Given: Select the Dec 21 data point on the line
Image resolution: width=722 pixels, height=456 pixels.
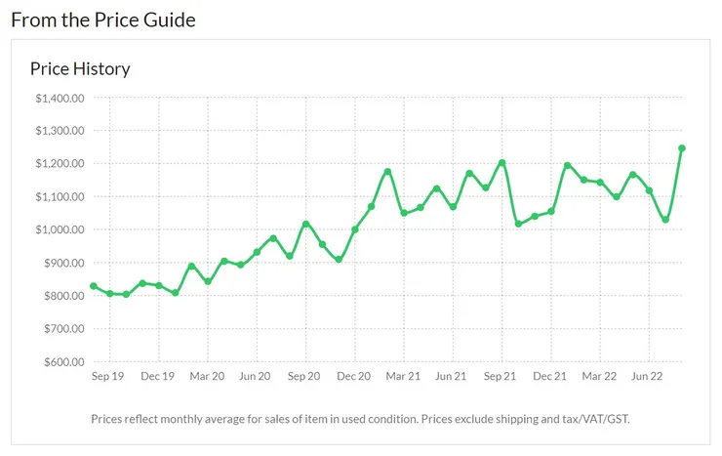Looking at the screenshot, I should click(551, 211).
